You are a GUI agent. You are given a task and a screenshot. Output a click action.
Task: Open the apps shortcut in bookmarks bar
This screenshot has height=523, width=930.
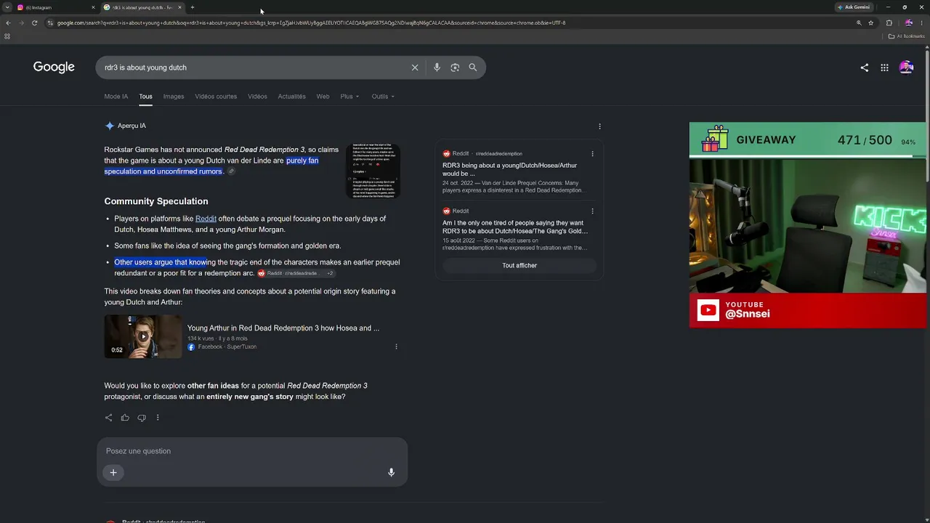point(7,36)
